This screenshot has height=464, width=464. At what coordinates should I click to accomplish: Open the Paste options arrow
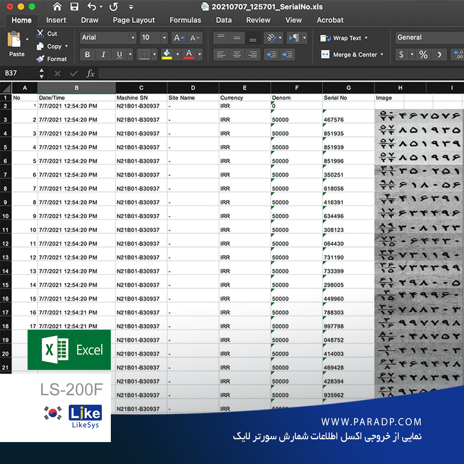27,40
